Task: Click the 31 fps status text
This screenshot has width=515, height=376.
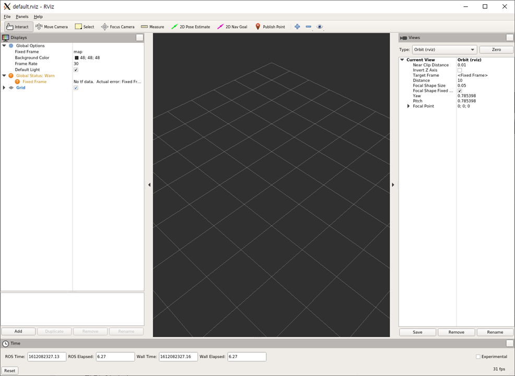Action: [x=499, y=369]
